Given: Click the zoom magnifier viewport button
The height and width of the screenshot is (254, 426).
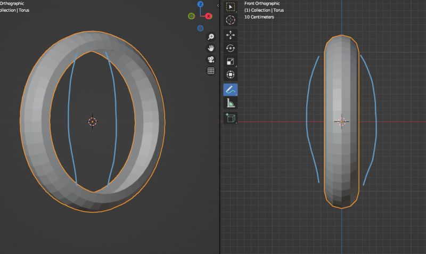Looking at the screenshot, I should [211, 37].
